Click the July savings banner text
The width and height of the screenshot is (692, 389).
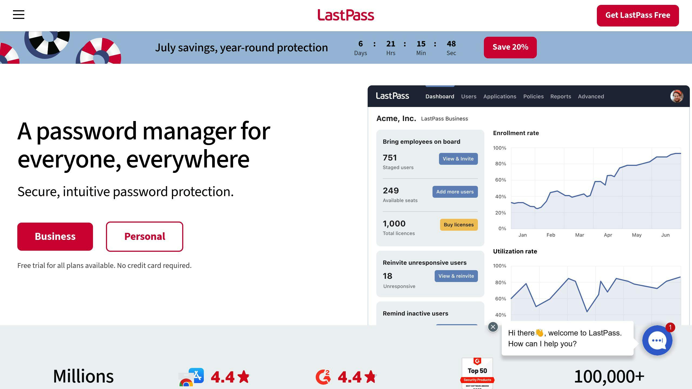pos(241,48)
